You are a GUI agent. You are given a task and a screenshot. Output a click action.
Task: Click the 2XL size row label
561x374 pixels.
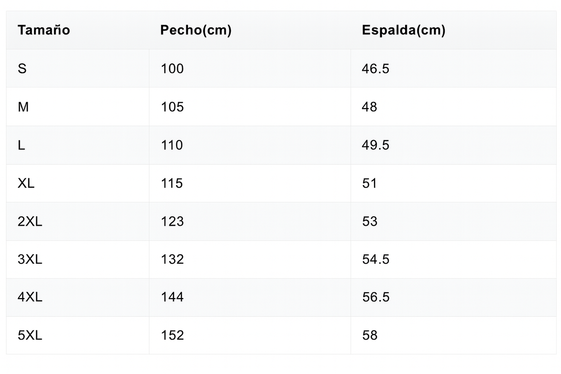(x=30, y=221)
